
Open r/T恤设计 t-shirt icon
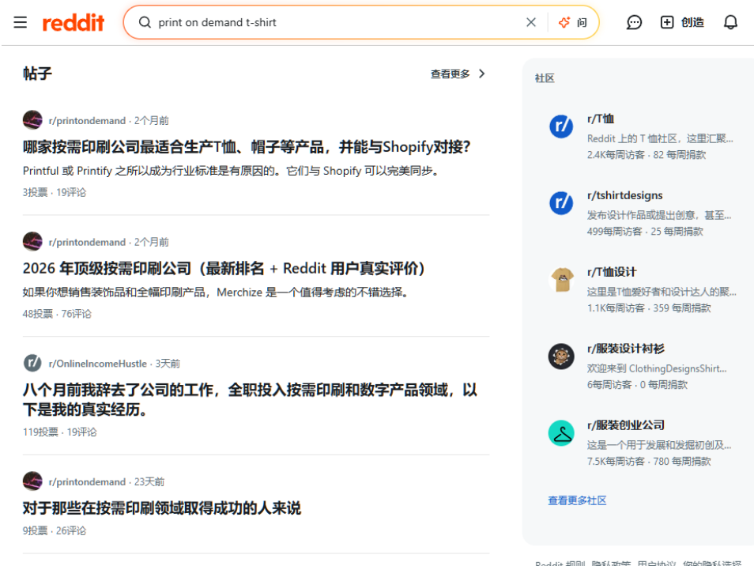(x=561, y=279)
